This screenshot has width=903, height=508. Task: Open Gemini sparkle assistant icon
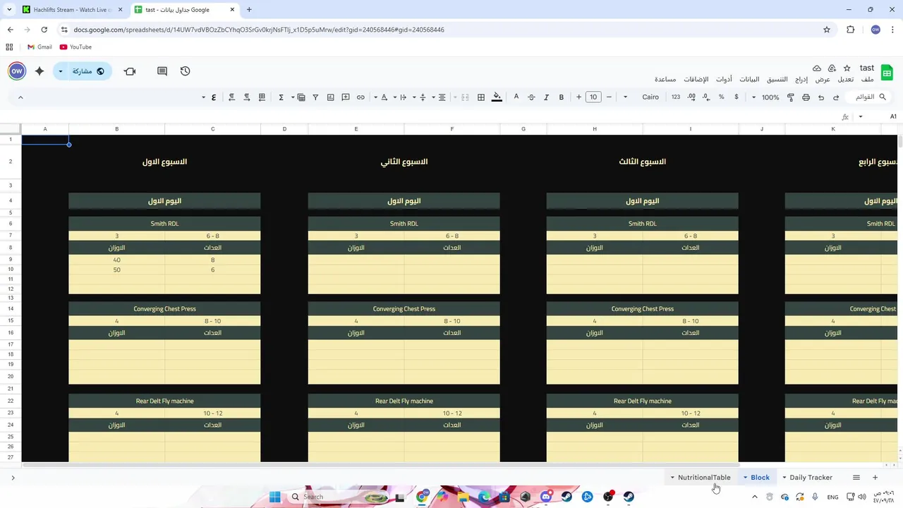(x=40, y=71)
